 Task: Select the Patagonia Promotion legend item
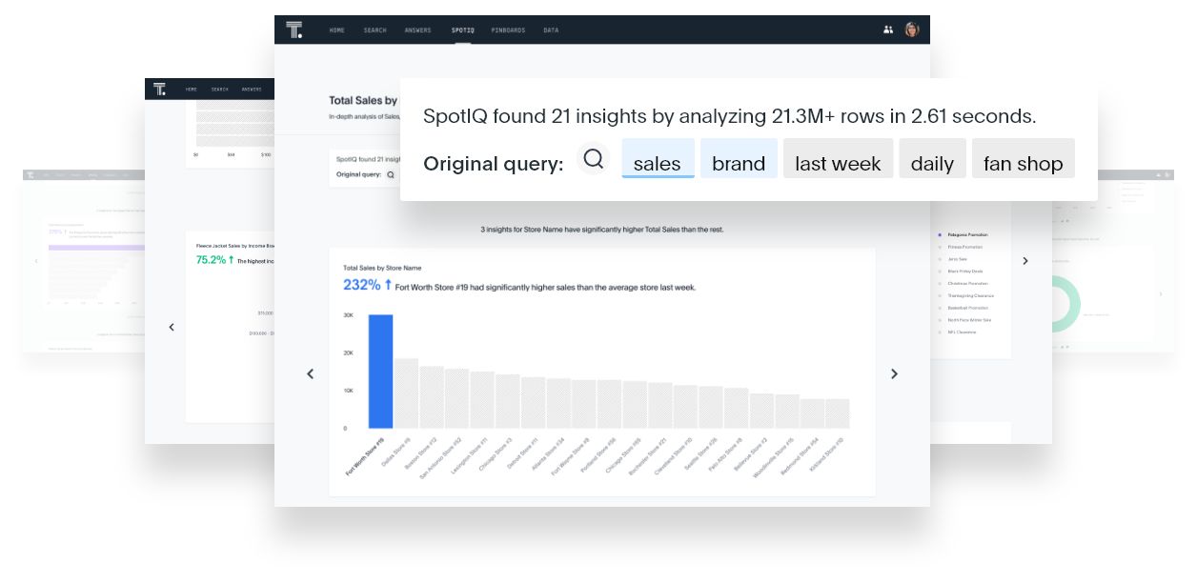pos(967,234)
